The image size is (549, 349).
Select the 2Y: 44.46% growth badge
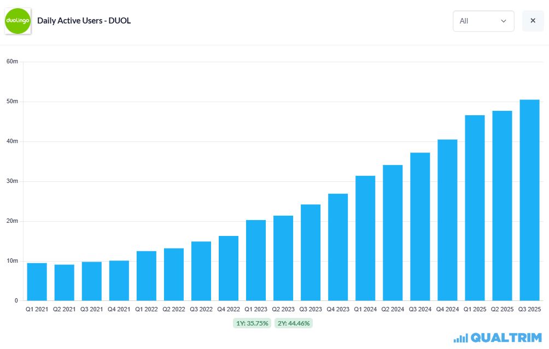click(294, 323)
